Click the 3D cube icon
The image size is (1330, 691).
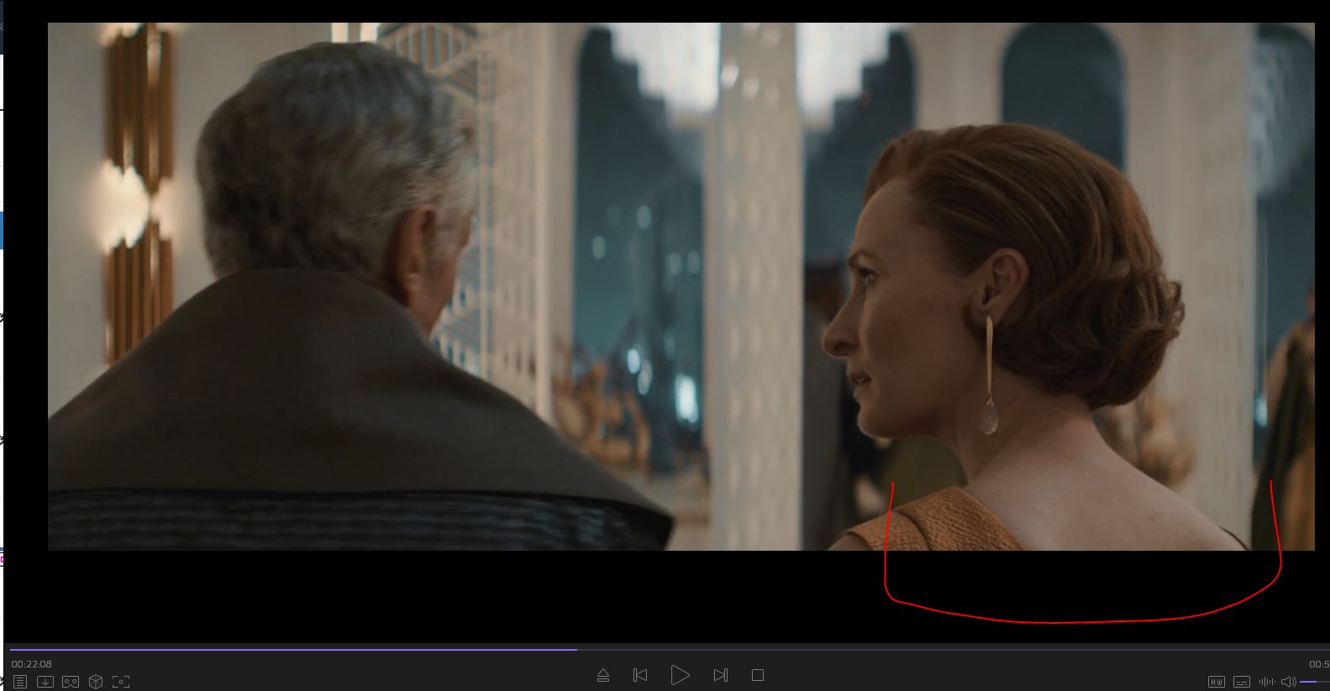(x=96, y=682)
